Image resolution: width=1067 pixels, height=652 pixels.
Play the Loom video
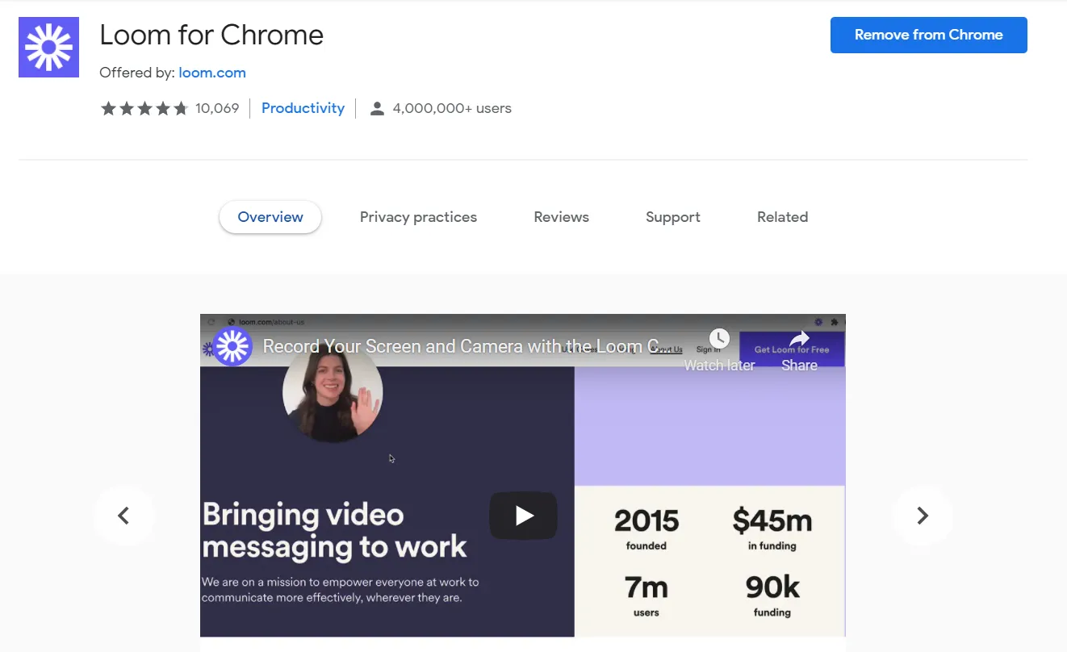tap(523, 515)
